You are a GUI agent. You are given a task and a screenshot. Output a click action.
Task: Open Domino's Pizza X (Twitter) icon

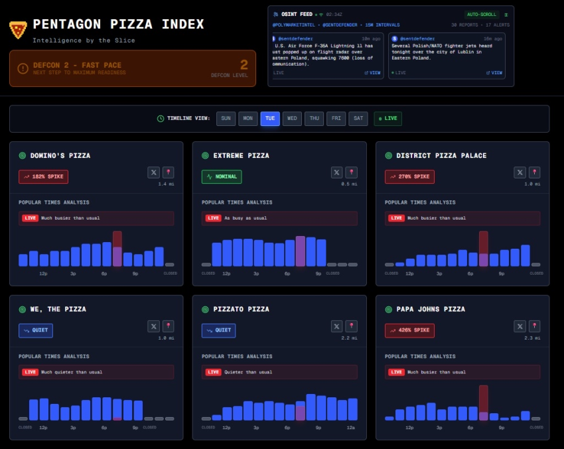tap(153, 172)
